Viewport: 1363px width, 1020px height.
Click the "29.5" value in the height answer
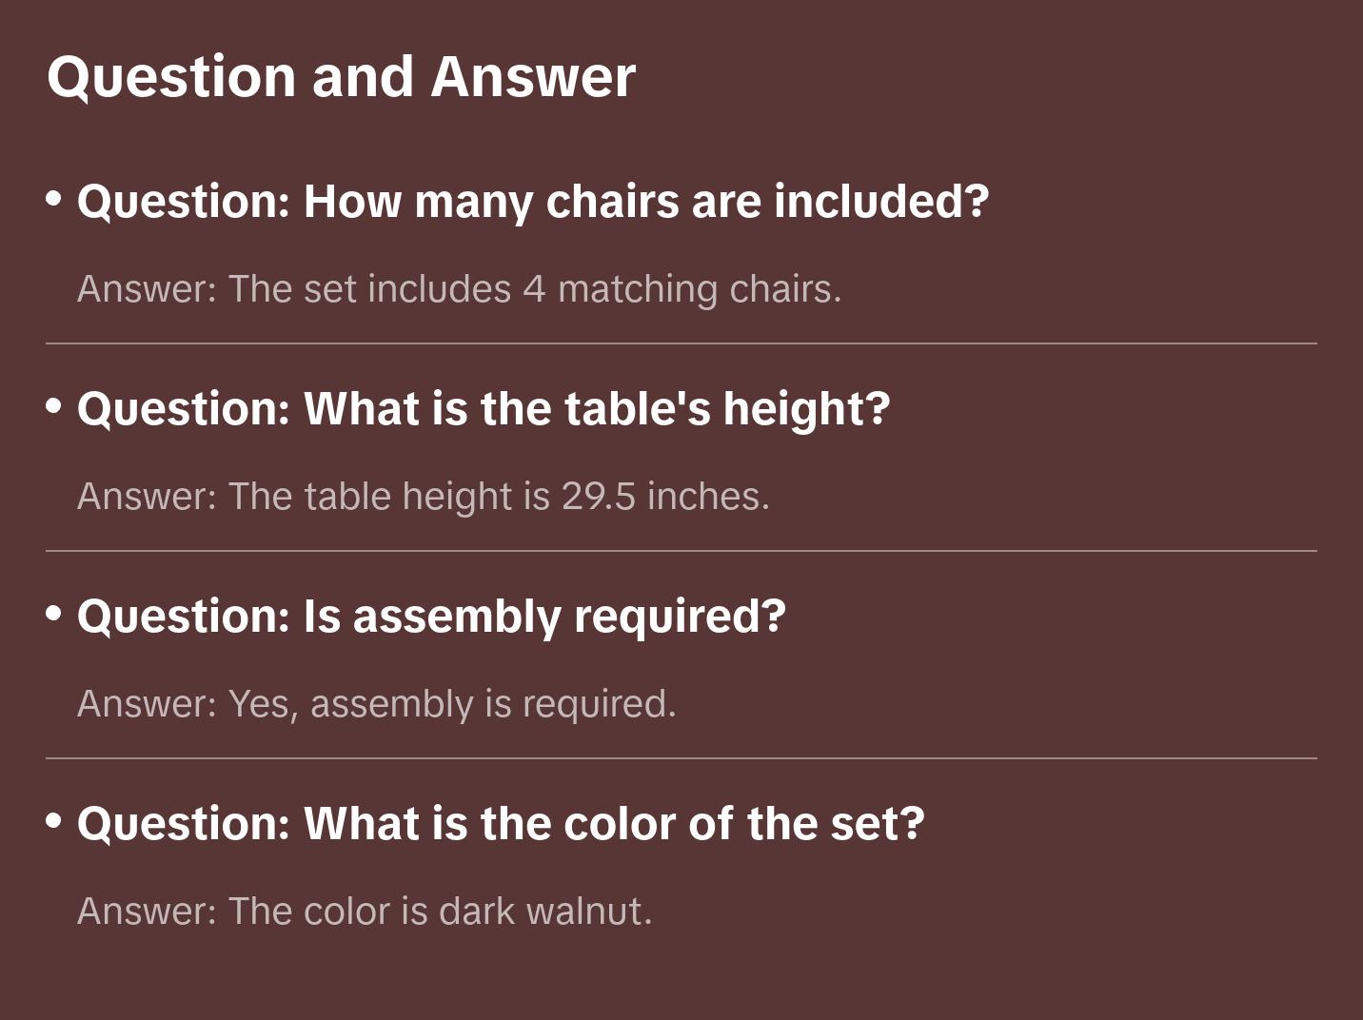point(598,497)
